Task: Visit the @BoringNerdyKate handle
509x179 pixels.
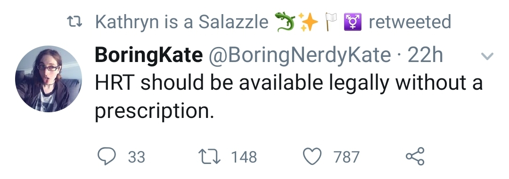Action: [x=299, y=55]
